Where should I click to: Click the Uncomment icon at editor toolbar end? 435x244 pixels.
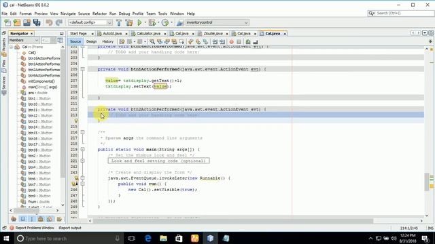point(256,42)
